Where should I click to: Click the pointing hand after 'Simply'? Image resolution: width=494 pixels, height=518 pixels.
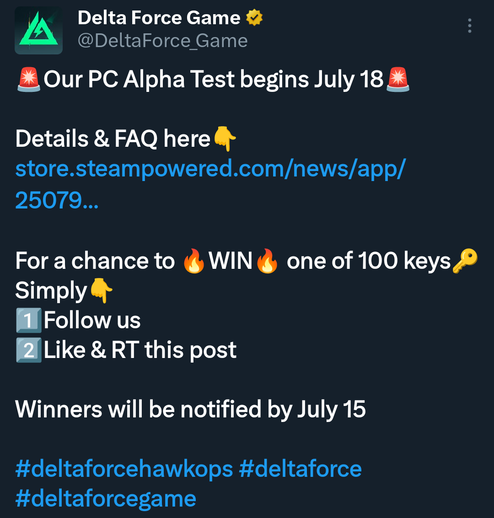coord(102,290)
